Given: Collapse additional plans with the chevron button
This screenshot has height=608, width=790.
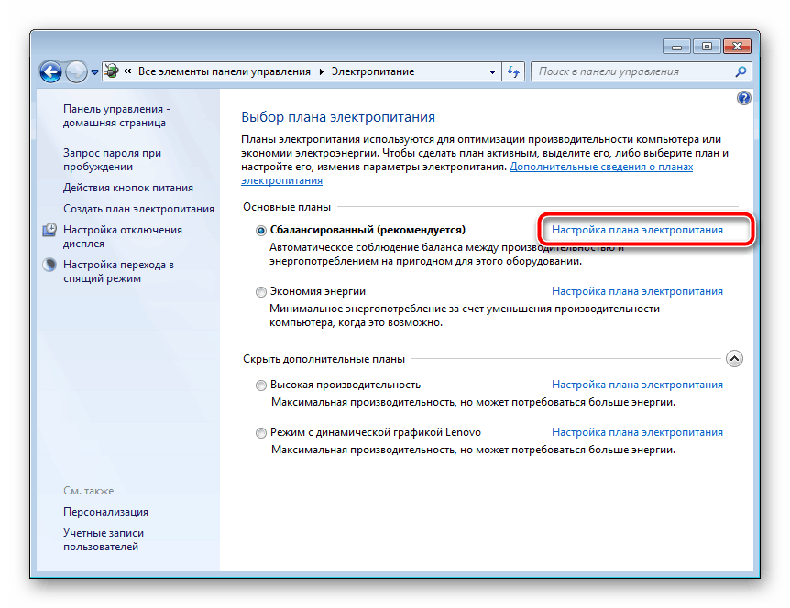Looking at the screenshot, I should (x=734, y=359).
